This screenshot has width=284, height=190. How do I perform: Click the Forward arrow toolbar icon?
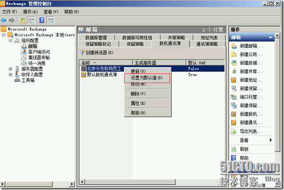pyautogui.click(x=12, y=20)
